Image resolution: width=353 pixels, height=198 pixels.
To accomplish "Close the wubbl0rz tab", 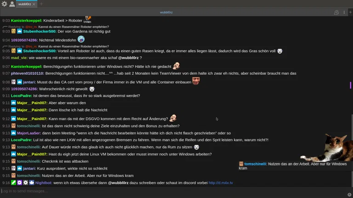I will point(34,4).
